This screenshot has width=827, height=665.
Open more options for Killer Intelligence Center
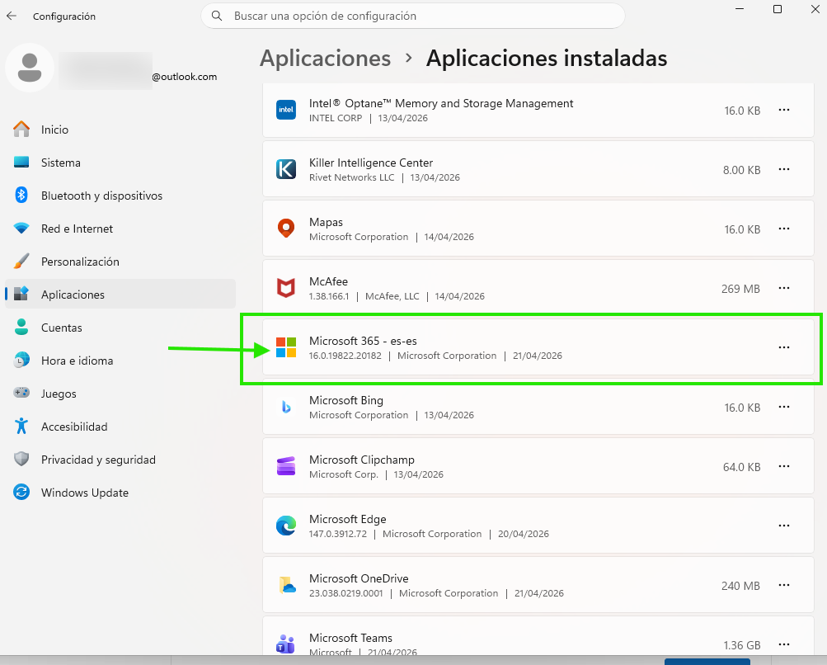pyautogui.click(x=784, y=169)
